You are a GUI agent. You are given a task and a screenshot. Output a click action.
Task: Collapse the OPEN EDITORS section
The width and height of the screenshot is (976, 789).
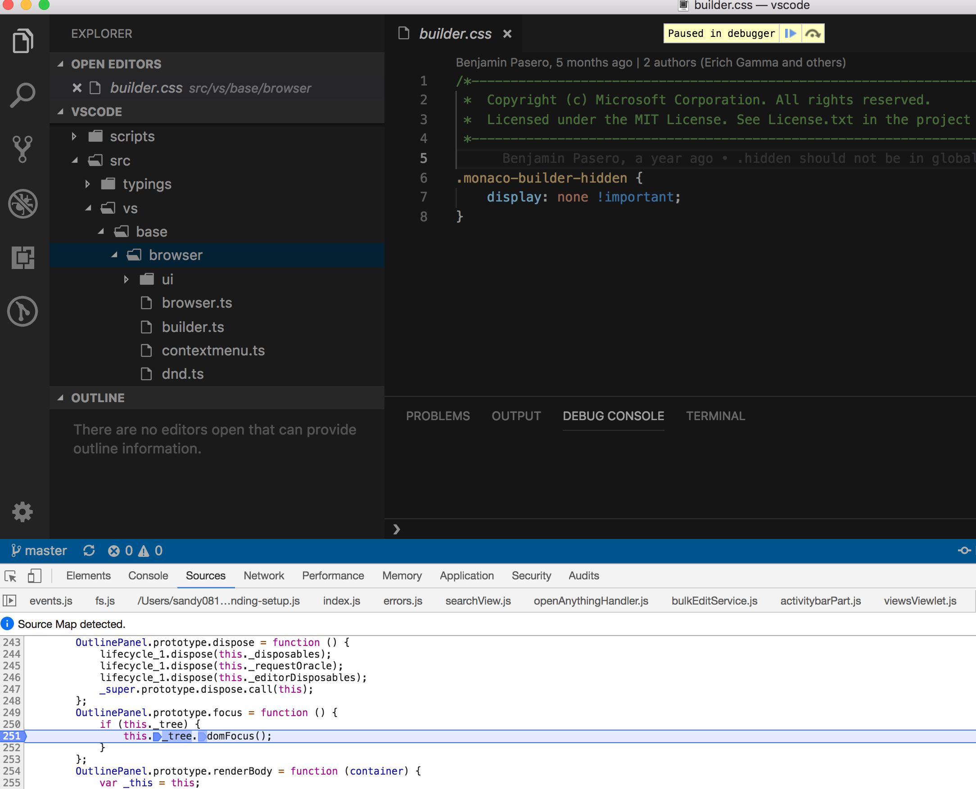[x=61, y=63]
